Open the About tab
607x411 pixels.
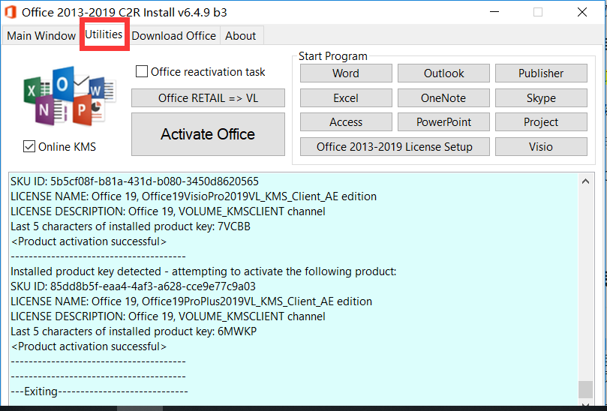tap(241, 35)
